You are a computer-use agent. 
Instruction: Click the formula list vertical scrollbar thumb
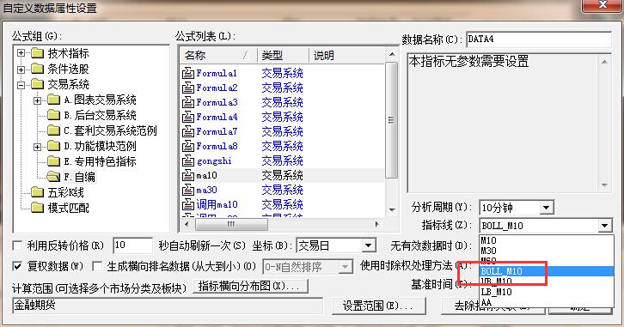[x=392, y=120]
